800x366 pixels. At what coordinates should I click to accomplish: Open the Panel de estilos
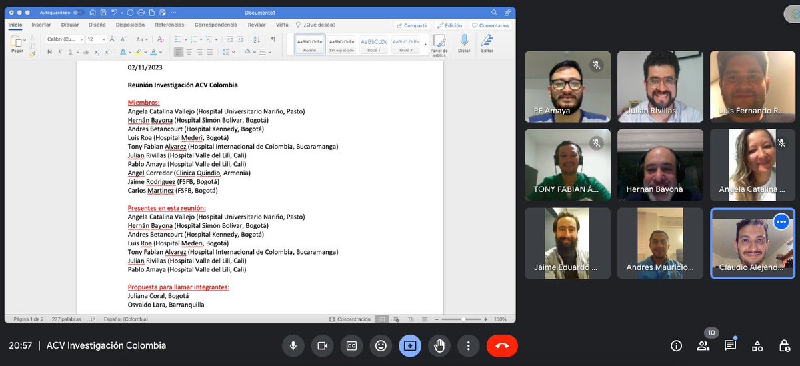[x=439, y=45]
